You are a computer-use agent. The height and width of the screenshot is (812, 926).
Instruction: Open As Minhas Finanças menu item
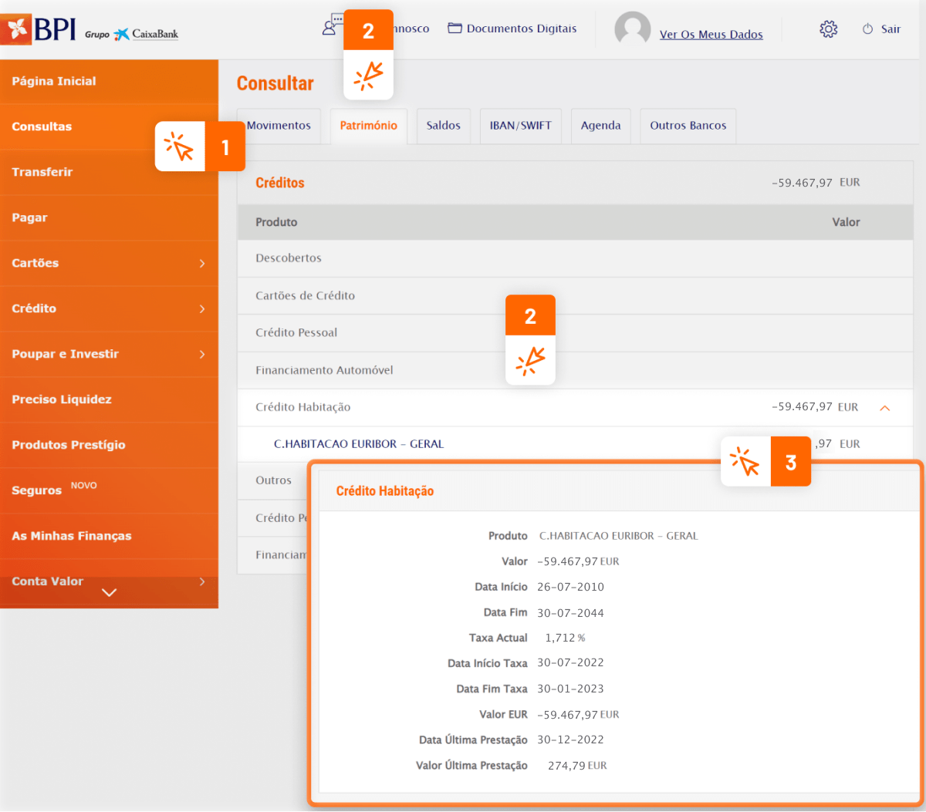point(109,537)
